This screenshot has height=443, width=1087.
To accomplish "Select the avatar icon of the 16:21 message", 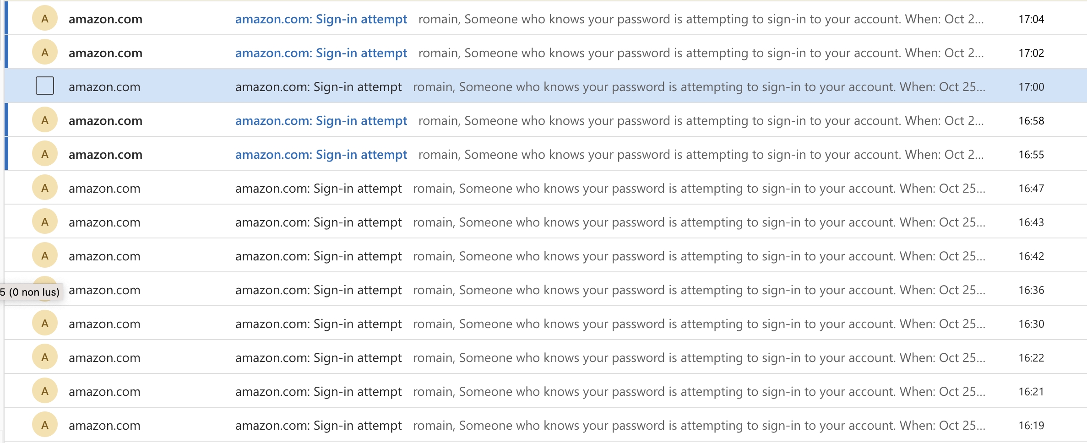I will pyautogui.click(x=45, y=391).
